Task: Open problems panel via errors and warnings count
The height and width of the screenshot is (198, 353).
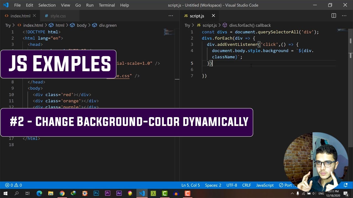Action: point(14,185)
